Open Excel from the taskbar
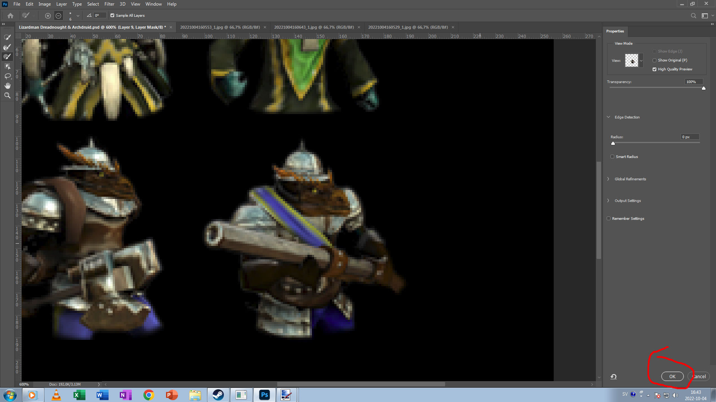Screen dimensions: 716x402 click(x=79, y=395)
